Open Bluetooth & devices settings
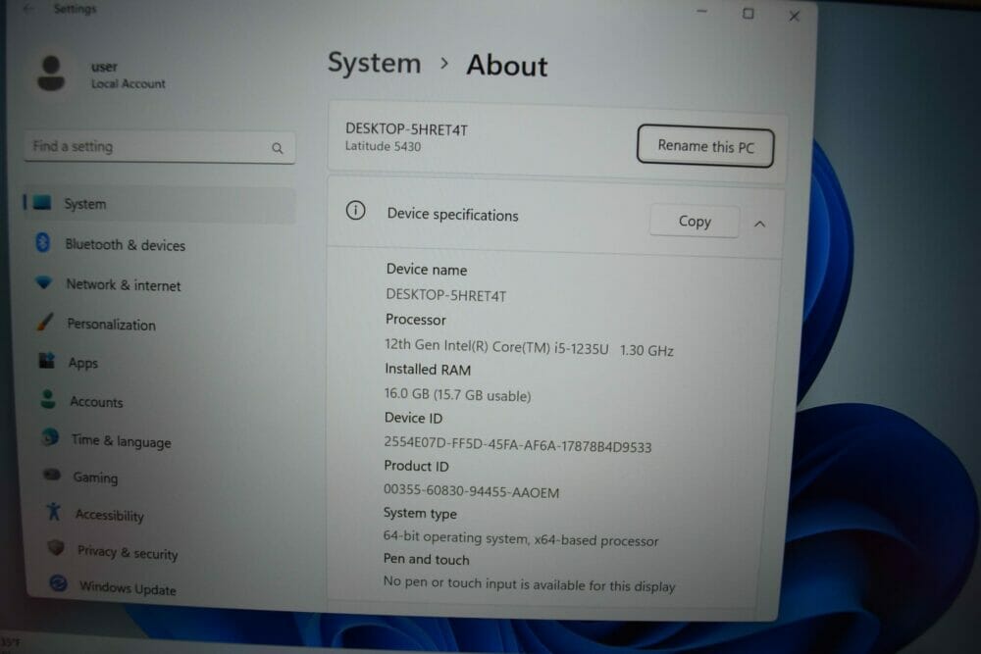 point(126,245)
